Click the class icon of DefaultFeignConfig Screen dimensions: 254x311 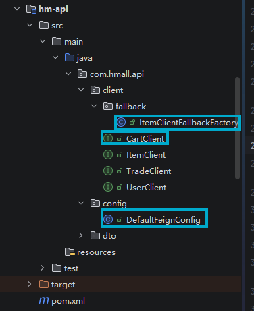click(x=108, y=219)
